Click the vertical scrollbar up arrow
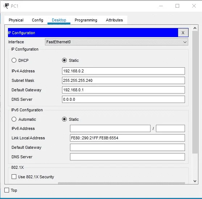This screenshot has height=199, width=202. (x=195, y=28)
